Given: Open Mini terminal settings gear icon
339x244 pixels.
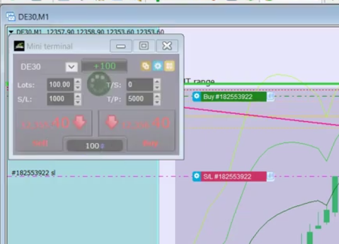Looking at the screenshot, I should 158,66.
